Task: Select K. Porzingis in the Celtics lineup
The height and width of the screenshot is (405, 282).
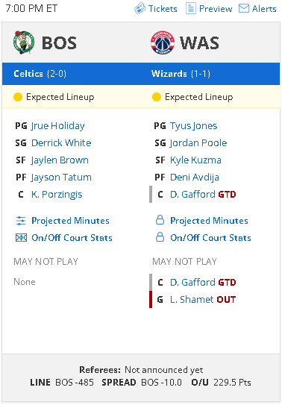Action: [x=57, y=195]
